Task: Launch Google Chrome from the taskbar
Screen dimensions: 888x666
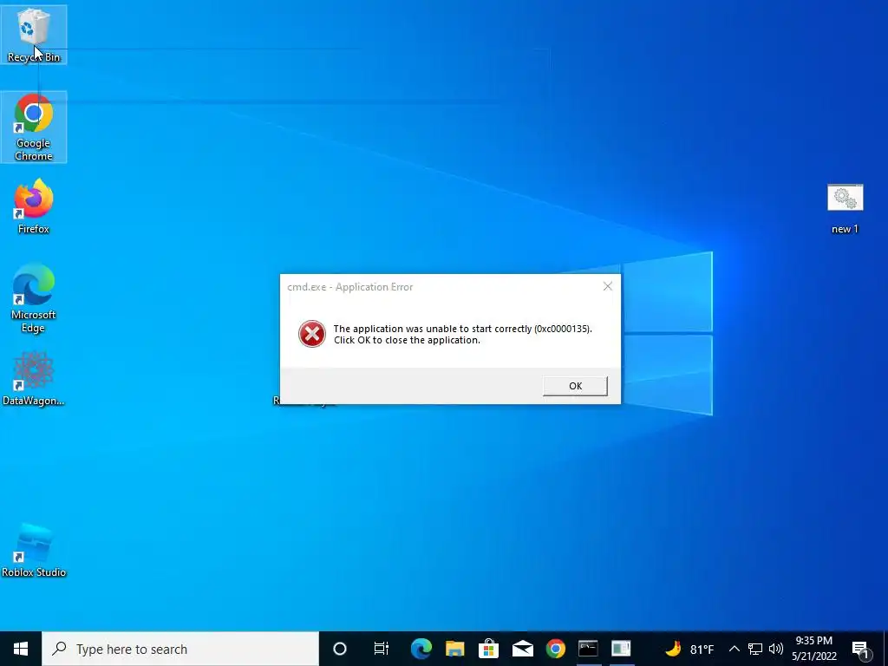Action: (556, 649)
